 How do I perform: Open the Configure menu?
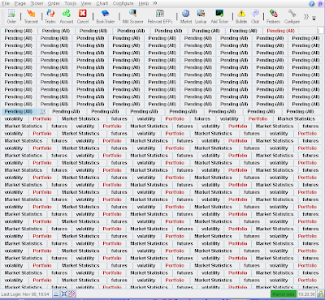123,3
